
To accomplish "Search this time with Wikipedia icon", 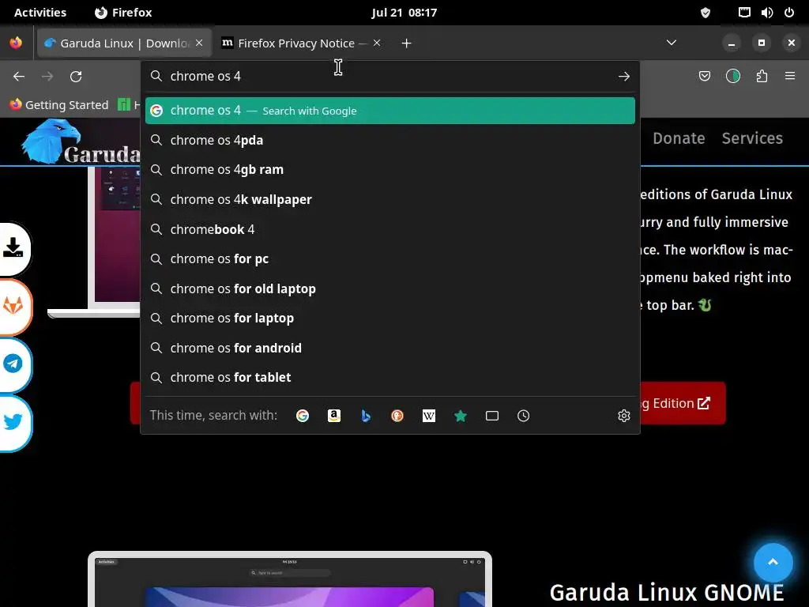I will click(x=429, y=416).
